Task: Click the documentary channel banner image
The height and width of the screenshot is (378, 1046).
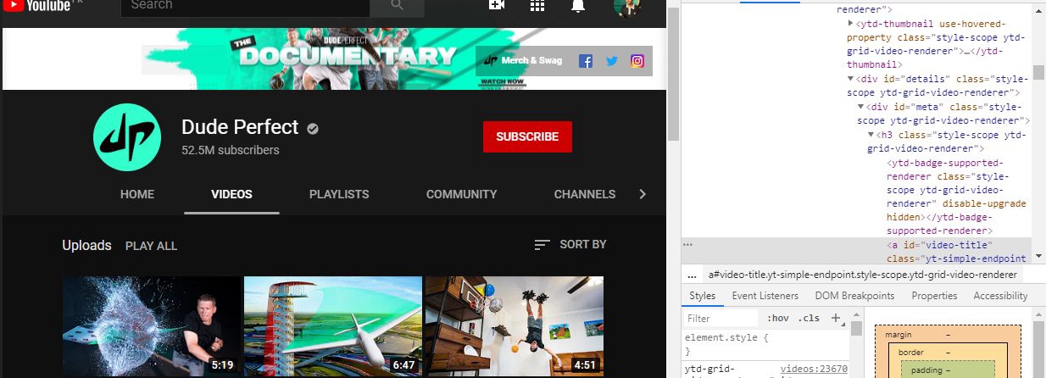Action: coord(334,59)
